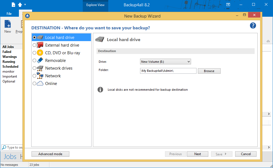Open the Jobs navigation section
The height and width of the screenshot is (168, 273).
coord(10,157)
